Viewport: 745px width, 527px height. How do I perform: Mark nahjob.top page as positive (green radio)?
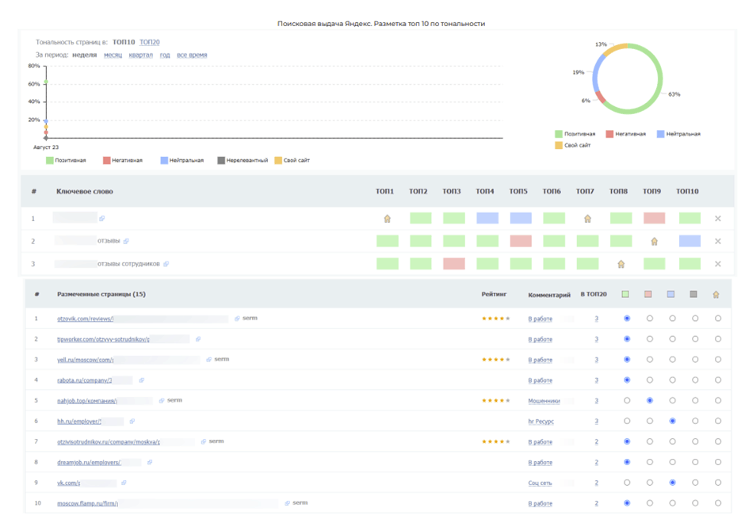[x=627, y=401]
